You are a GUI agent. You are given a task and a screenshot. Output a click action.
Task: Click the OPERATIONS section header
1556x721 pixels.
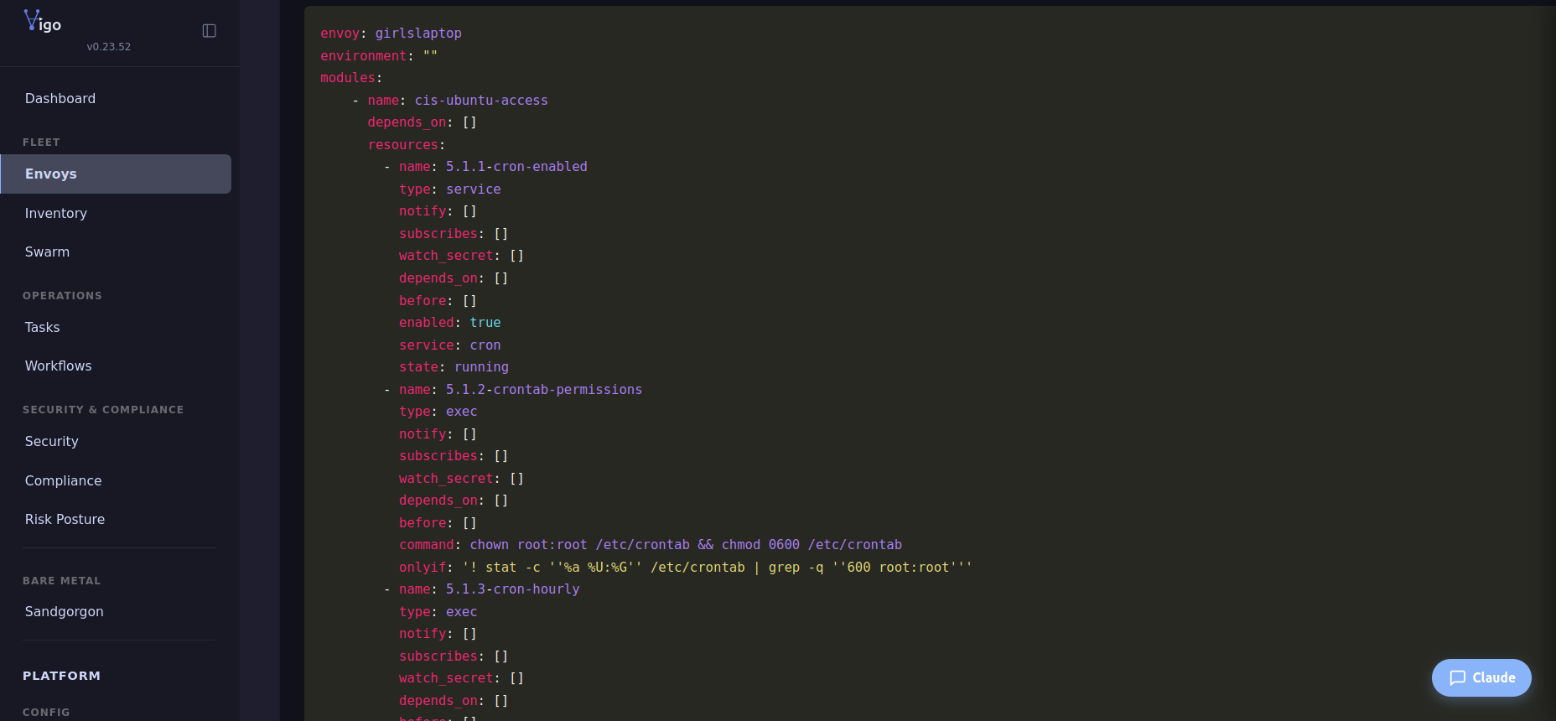(62, 296)
